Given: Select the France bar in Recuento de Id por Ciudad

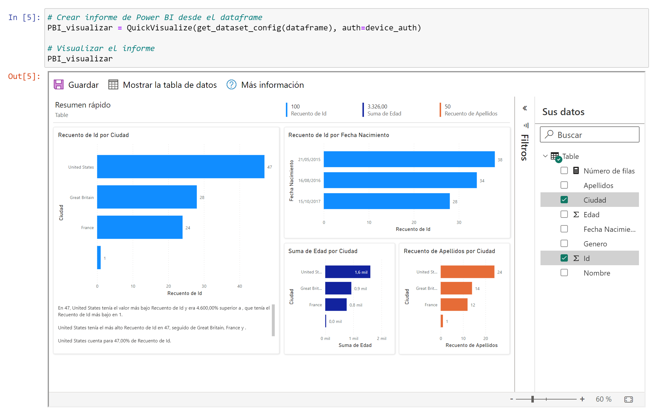Looking at the screenshot, I should (x=140, y=227).
